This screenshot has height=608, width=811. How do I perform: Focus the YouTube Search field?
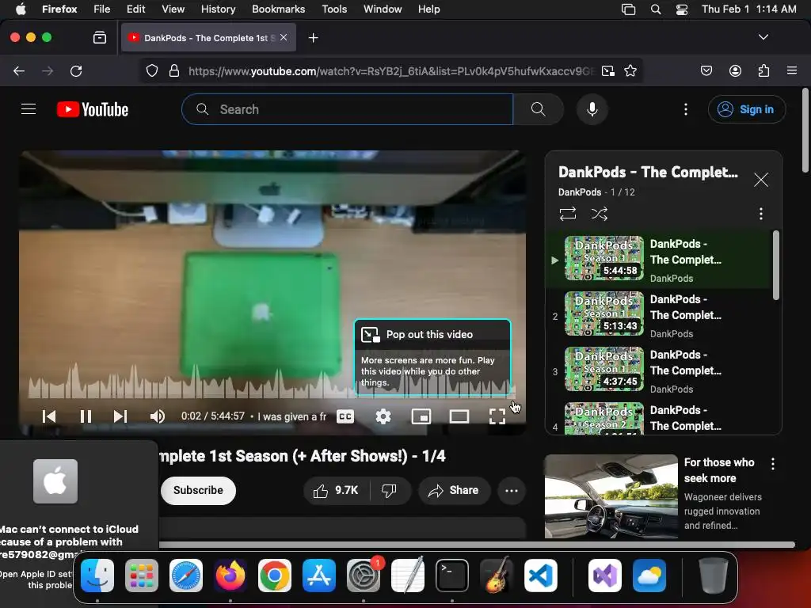pyautogui.click(x=348, y=109)
